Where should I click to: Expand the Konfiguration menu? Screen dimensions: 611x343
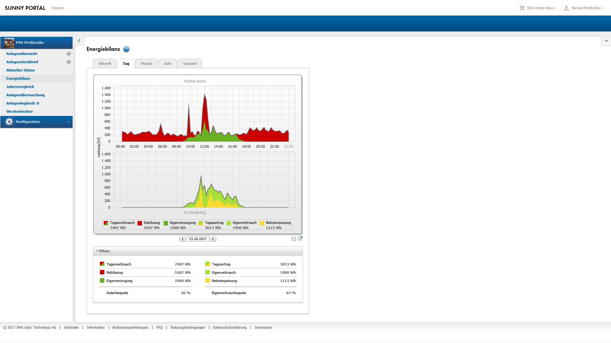(x=37, y=122)
